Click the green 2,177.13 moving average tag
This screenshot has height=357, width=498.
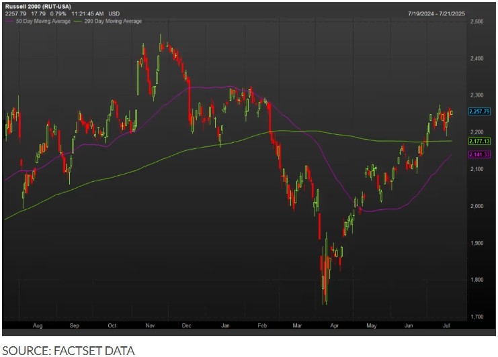coord(482,142)
